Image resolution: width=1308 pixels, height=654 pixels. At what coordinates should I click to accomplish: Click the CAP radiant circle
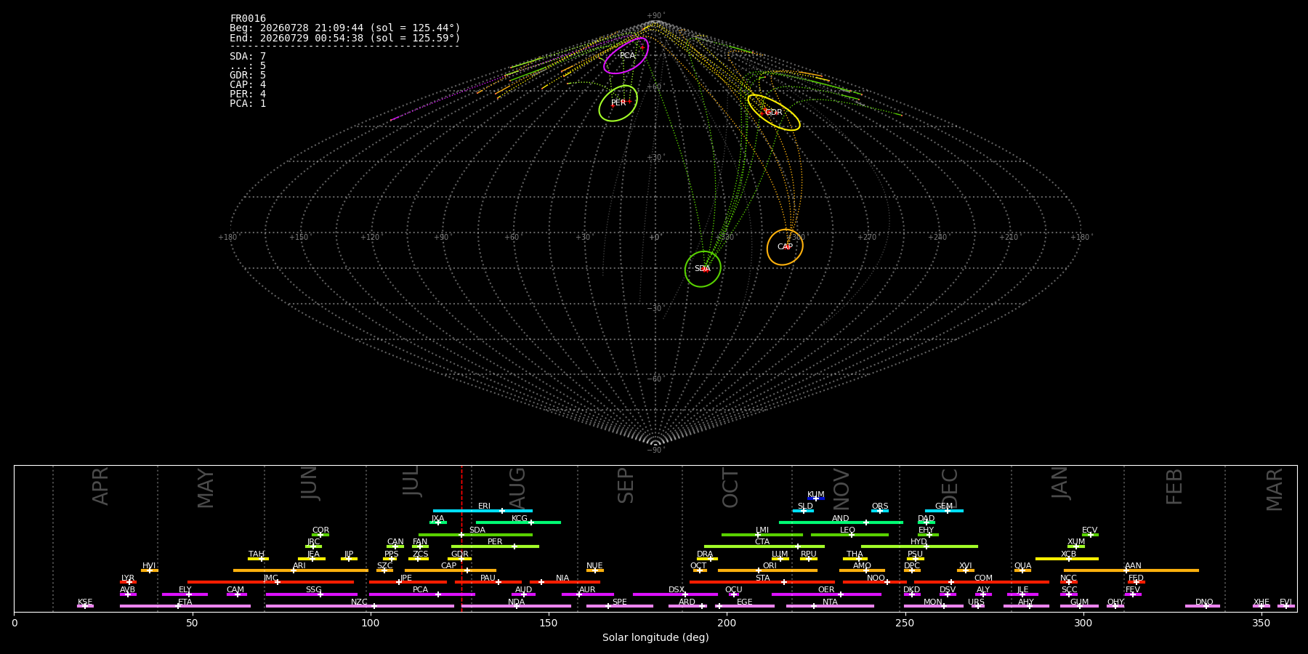[785, 247]
